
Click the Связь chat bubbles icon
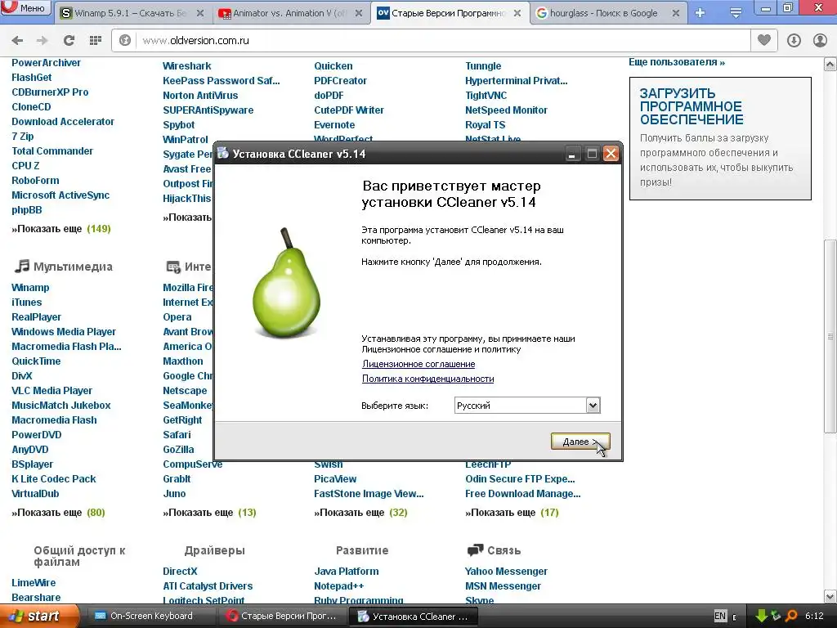pyautogui.click(x=475, y=550)
